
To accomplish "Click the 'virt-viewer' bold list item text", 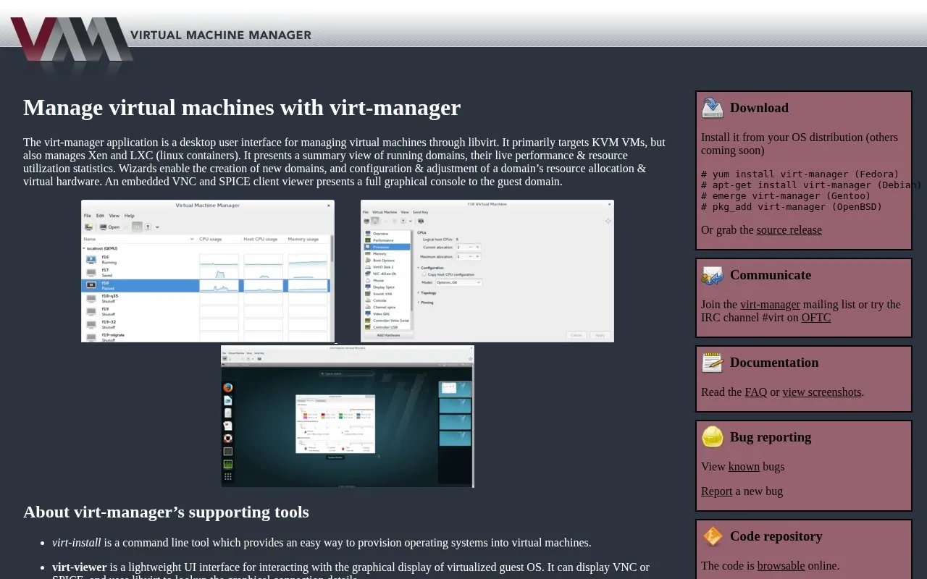I will point(80,567).
